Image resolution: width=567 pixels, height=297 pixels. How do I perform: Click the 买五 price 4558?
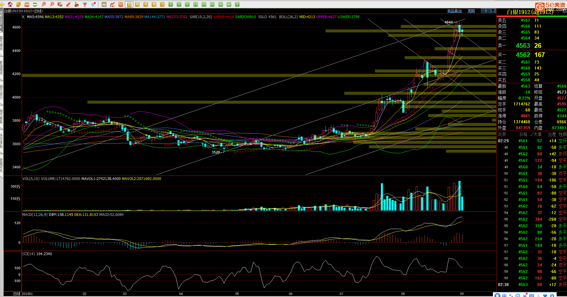[x=525, y=80]
